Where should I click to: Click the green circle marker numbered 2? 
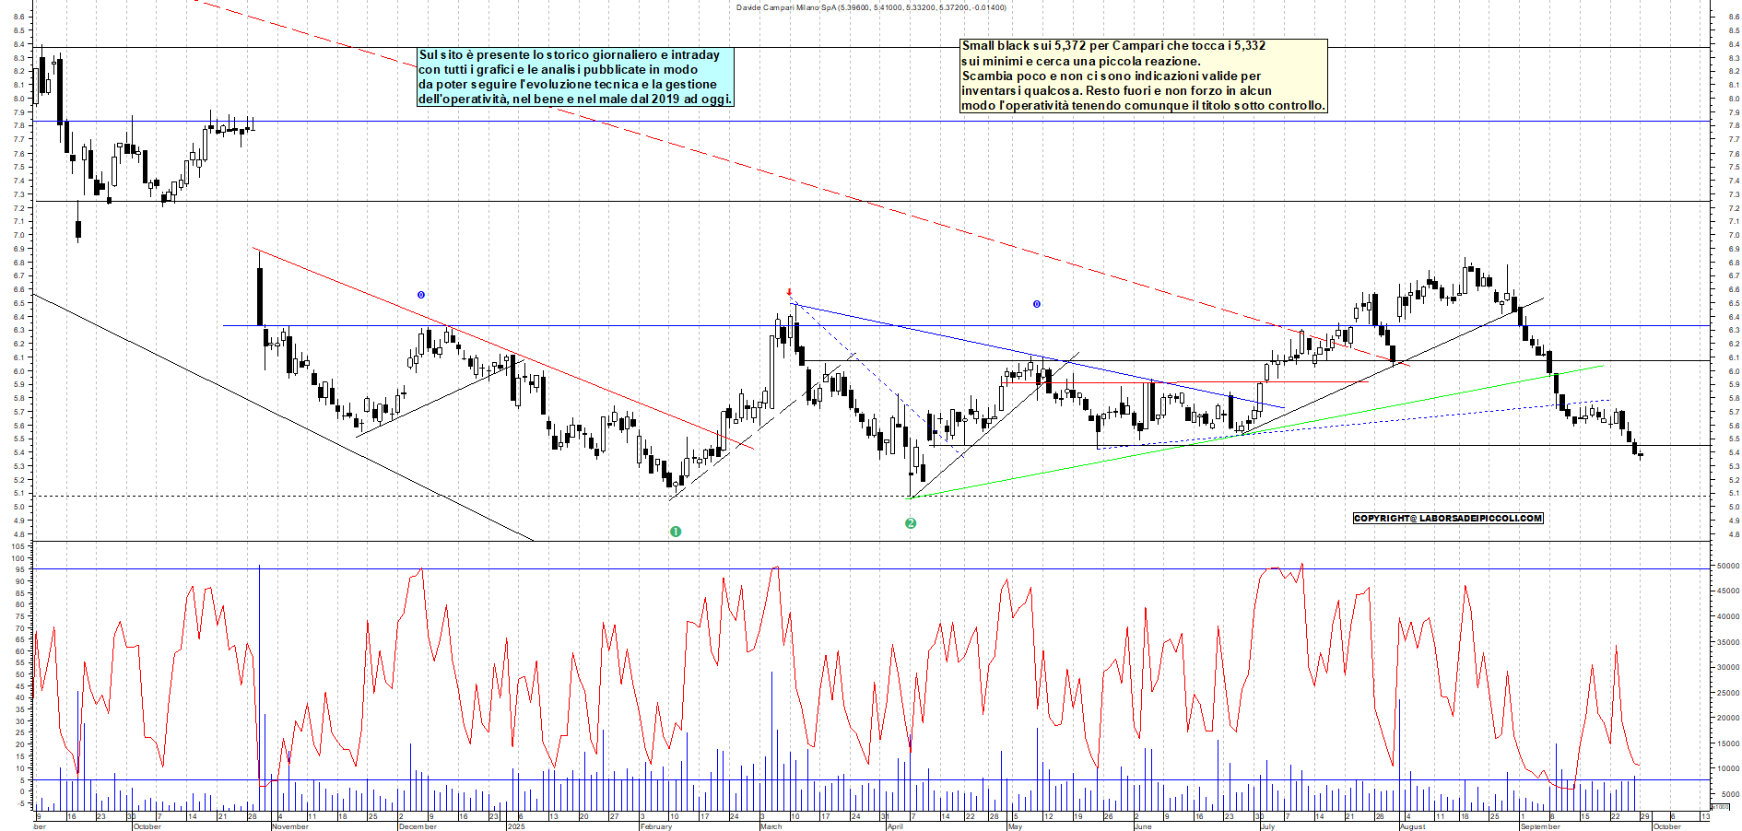coord(911,523)
